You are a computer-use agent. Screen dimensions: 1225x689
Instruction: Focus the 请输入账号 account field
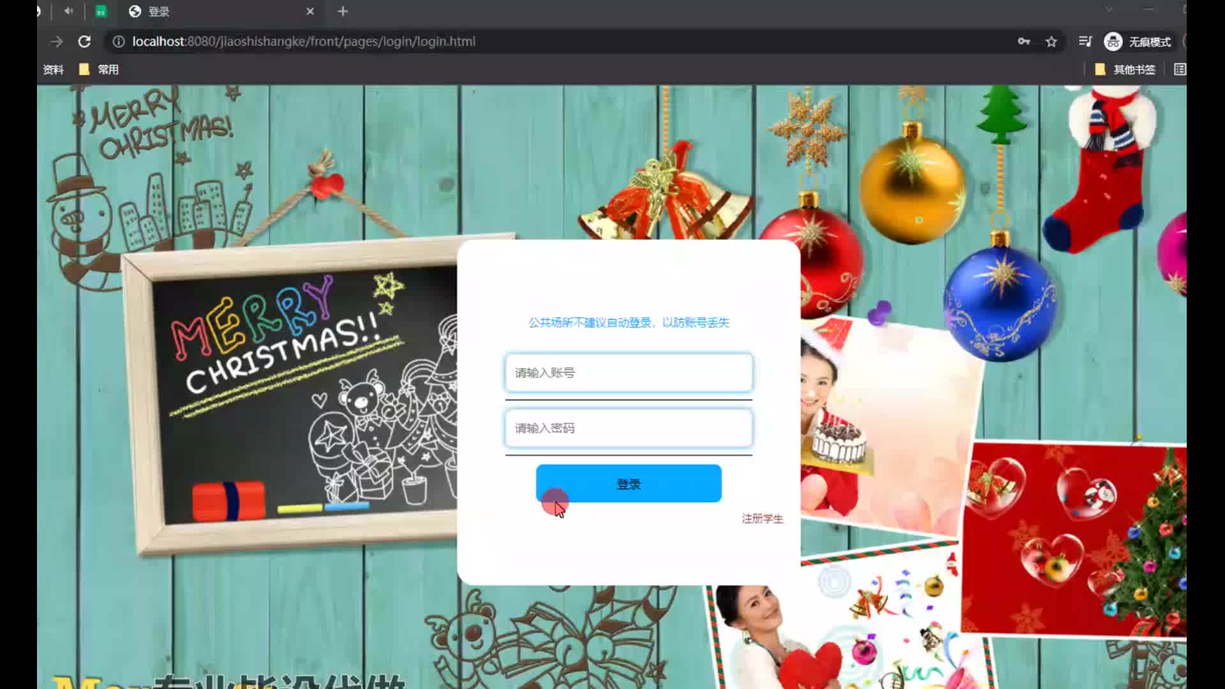point(628,373)
